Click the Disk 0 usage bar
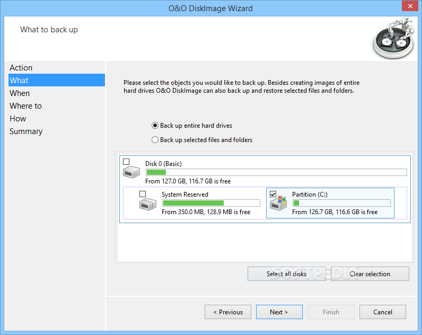Viewport: 422px width, 335px height. click(x=276, y=172)
